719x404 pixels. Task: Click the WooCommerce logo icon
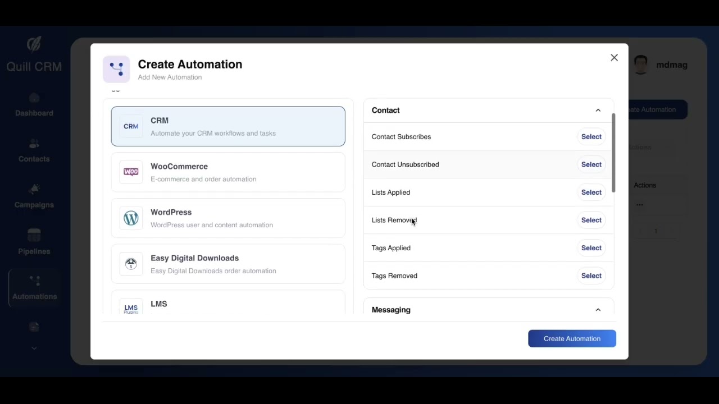131,172
